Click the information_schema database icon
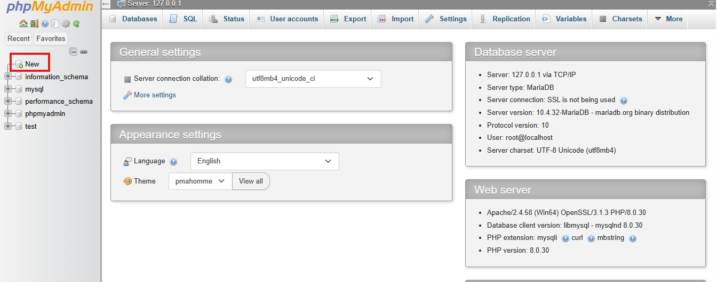Viewport: 717px width, 282px height. point(19,77)
